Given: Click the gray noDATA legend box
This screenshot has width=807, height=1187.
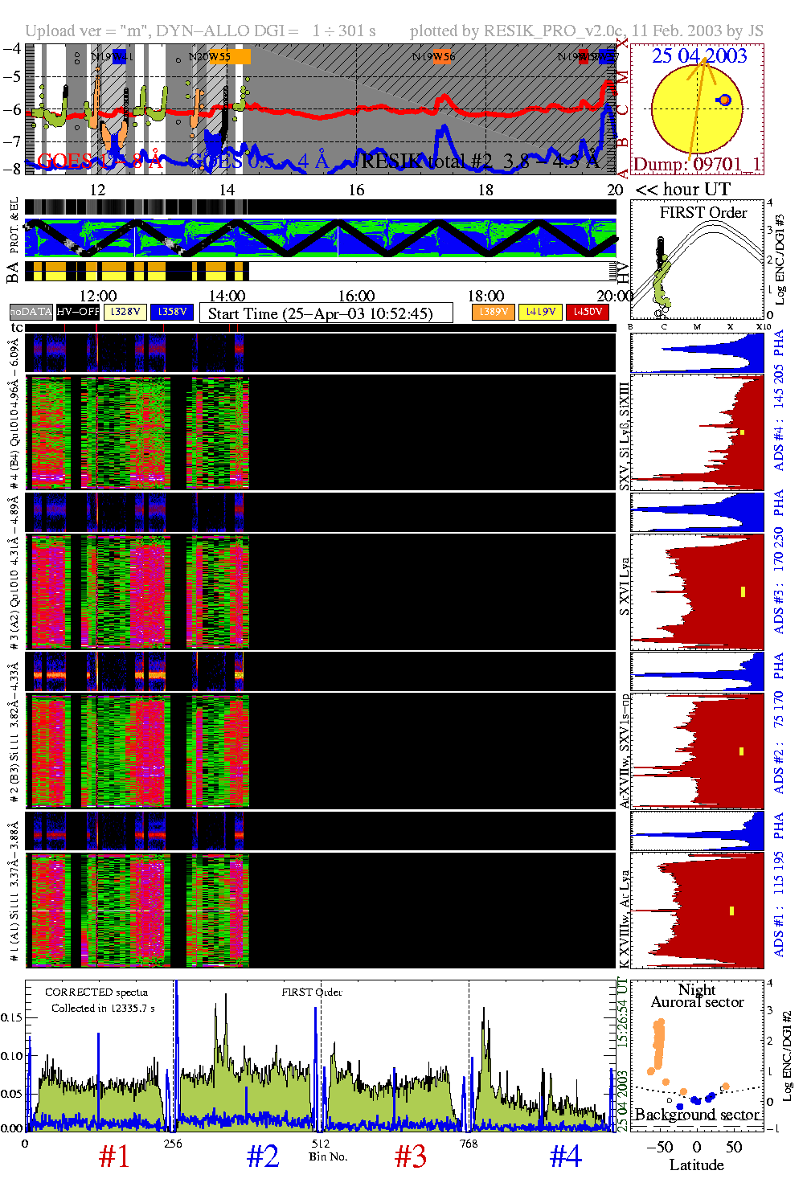Looking at the screenshot, I should click(x=31, y=312).
